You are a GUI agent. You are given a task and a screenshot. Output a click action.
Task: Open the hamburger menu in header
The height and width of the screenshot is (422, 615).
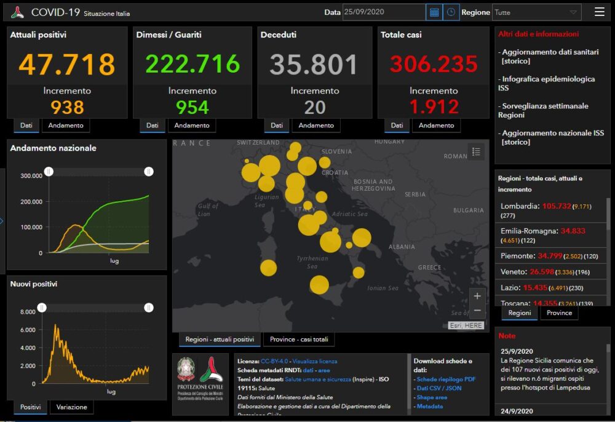pyautogui.click(x=599, y=12)
